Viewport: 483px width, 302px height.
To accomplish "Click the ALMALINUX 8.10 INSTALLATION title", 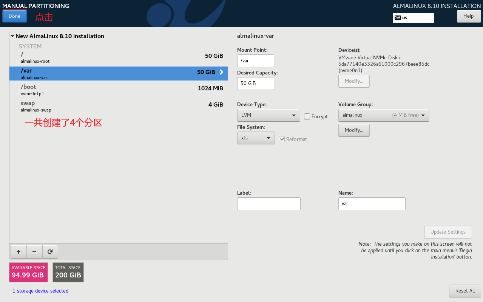I will click(437, 6).
